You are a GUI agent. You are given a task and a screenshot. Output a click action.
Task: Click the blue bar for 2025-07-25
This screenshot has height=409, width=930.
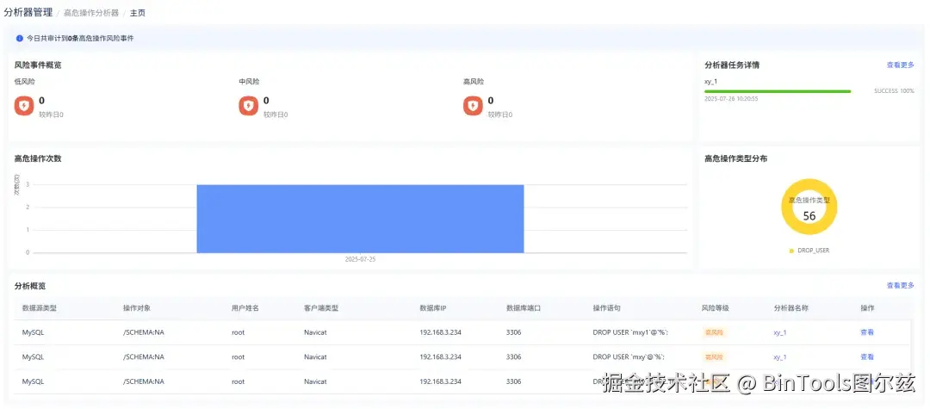[360, 219]
